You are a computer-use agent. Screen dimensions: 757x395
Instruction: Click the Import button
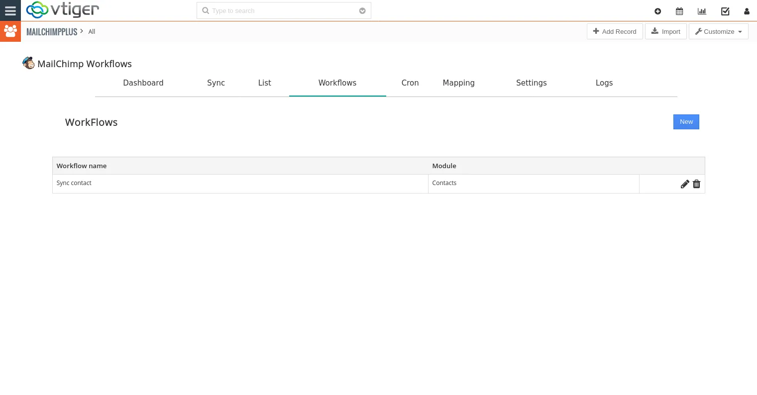tap(666, 31)
